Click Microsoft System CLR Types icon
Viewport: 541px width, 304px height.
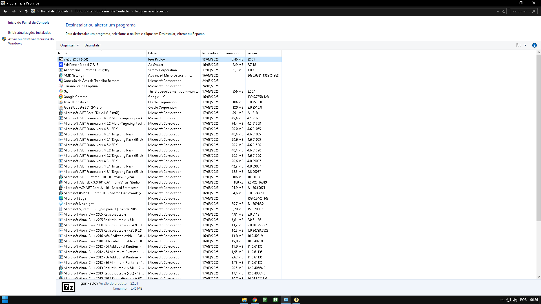tap(61, 209)
